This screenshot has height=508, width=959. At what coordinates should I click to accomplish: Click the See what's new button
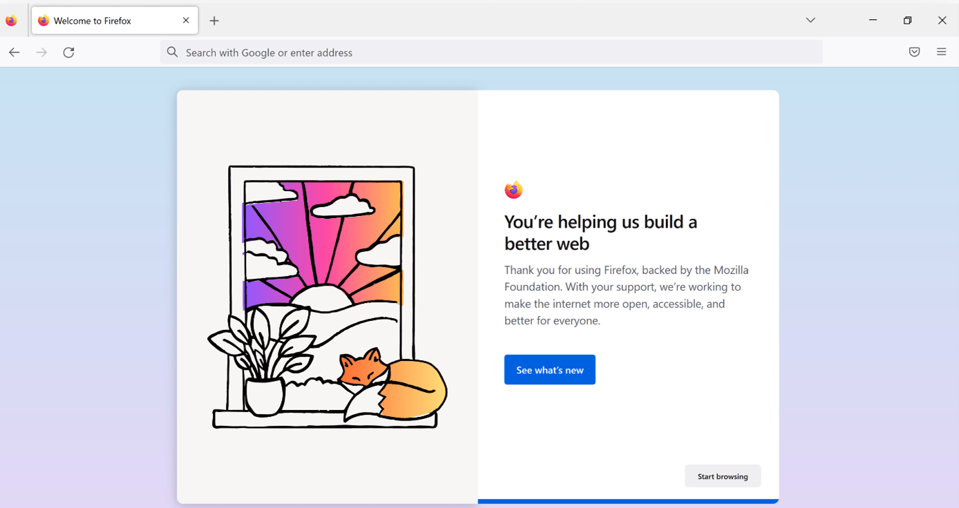pos(549,370)
